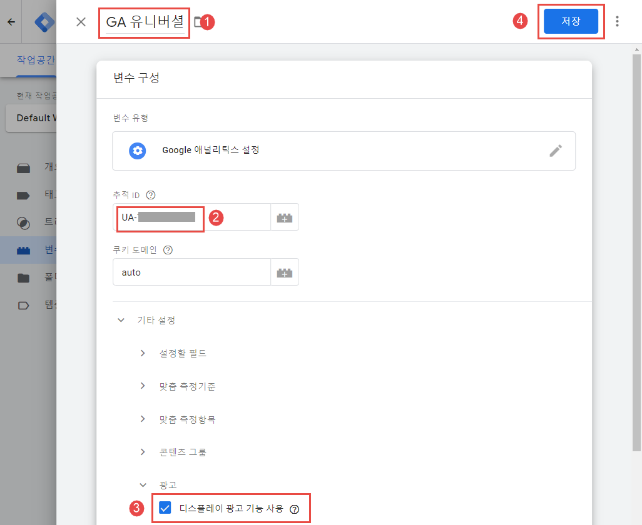Close the variable editor with X

tap(81, 22)
